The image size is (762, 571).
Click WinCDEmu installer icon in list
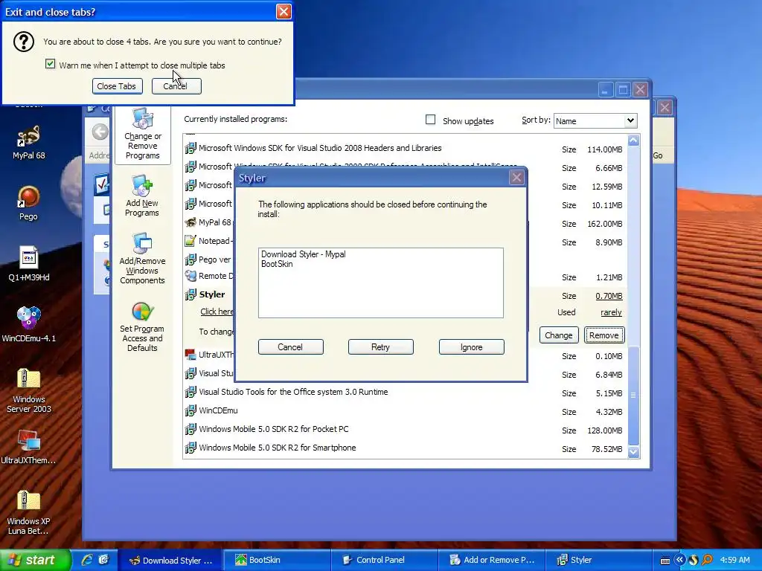190,410
